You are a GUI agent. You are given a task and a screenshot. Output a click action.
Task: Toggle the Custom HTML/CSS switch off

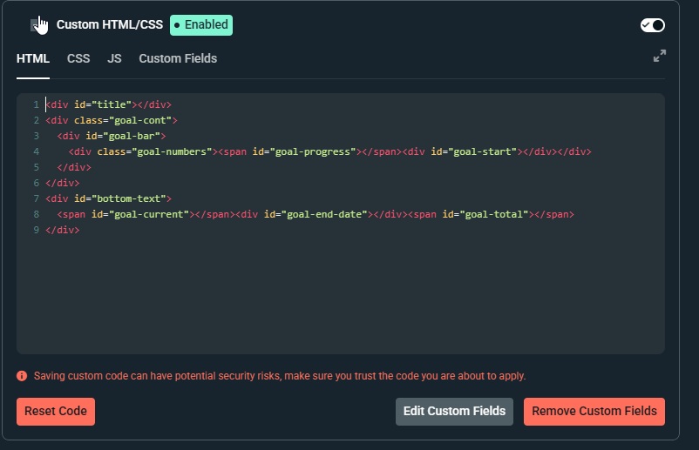click(x=652, y=25)
